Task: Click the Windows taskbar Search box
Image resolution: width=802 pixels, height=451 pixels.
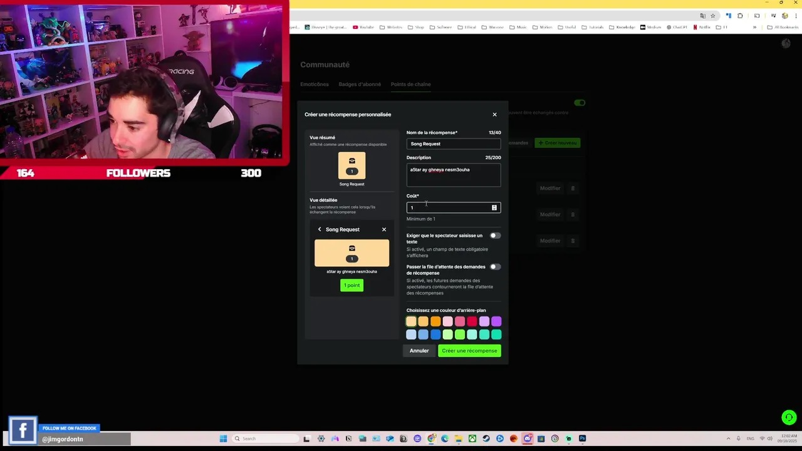Action: click(265, 438)
